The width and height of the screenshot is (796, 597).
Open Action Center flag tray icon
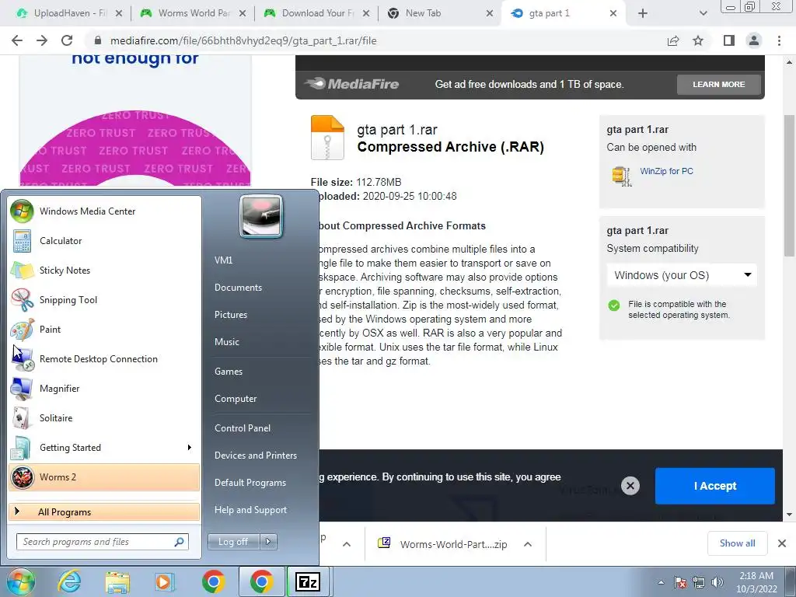[681, 582]
